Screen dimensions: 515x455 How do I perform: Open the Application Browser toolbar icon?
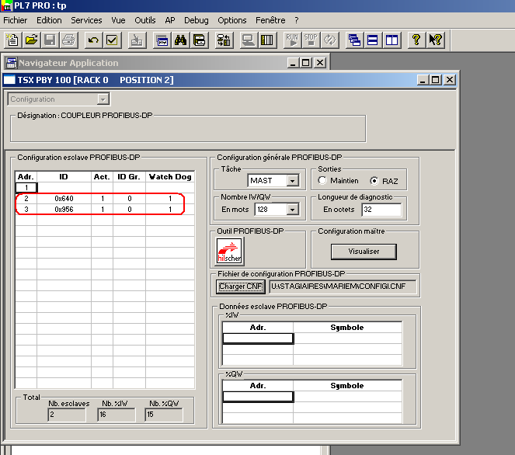pos(162,40)
